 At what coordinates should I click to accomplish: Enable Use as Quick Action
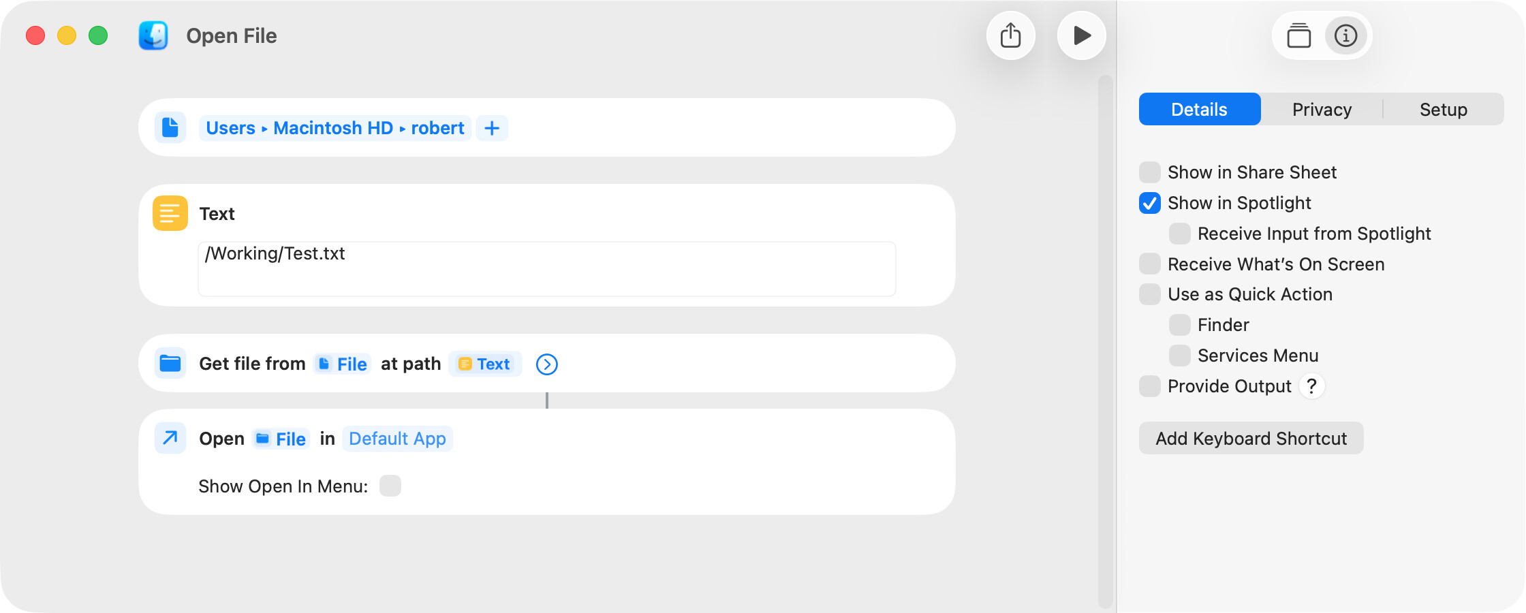point(1150,294)
